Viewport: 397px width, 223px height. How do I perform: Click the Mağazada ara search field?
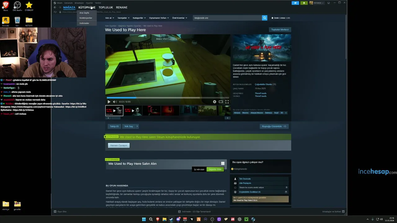[x=227, y=18]
